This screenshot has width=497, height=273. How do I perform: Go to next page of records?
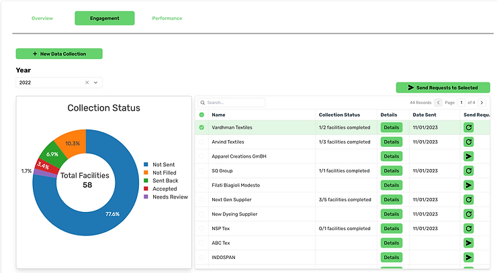482,103
